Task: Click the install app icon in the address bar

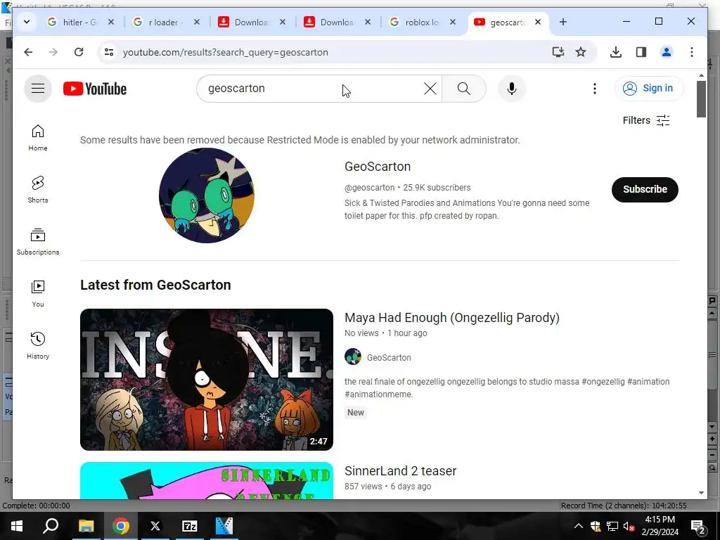Action: [558, 52]
